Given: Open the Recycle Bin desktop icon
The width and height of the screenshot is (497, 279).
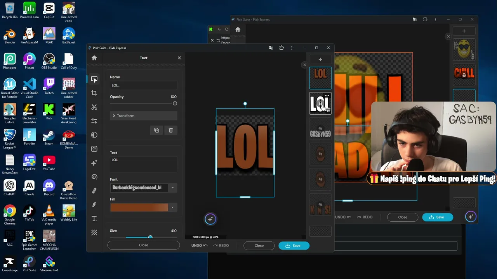Looking at the screenshot, I should coord(10,10).
